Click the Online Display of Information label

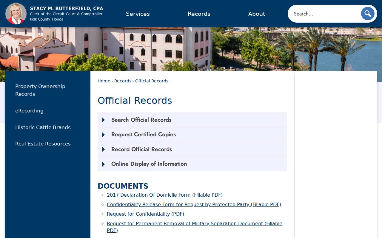[x=149, y=164]
